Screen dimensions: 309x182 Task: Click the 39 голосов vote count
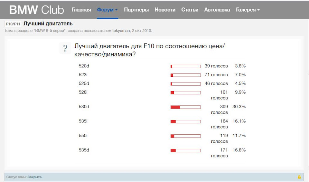tap(216, 66)
